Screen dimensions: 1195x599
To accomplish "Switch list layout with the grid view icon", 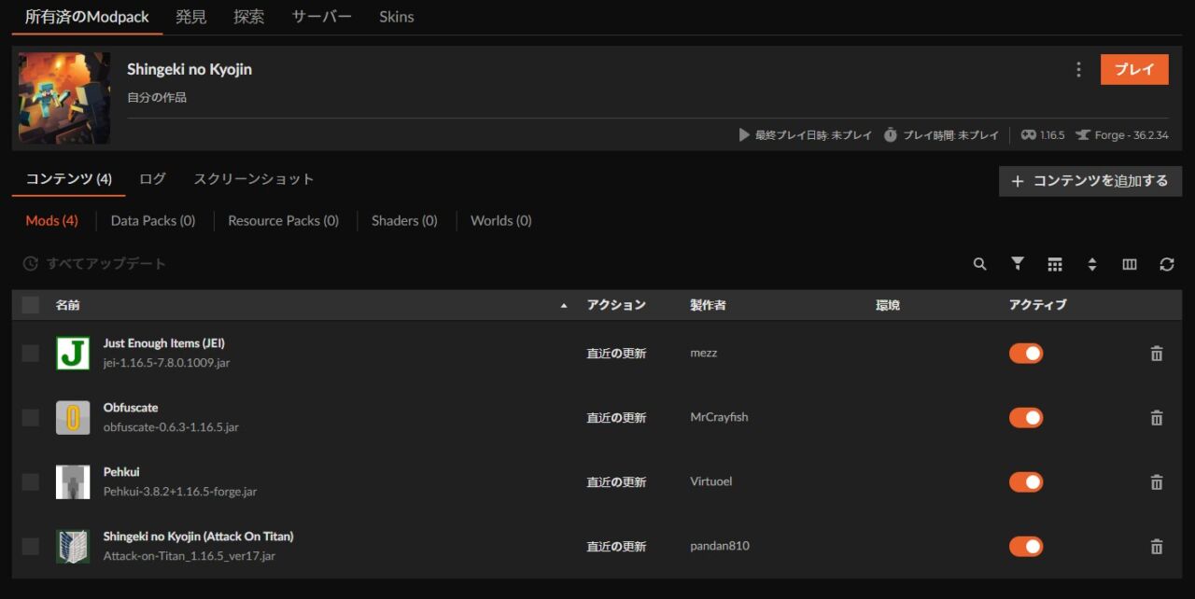I will (x=1055, y=264).
